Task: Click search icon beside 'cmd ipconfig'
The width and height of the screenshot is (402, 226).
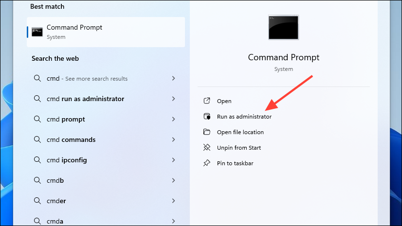Action: [x=37, y=160]
